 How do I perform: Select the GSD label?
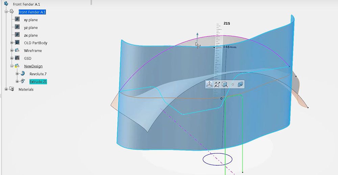[28, 58]
